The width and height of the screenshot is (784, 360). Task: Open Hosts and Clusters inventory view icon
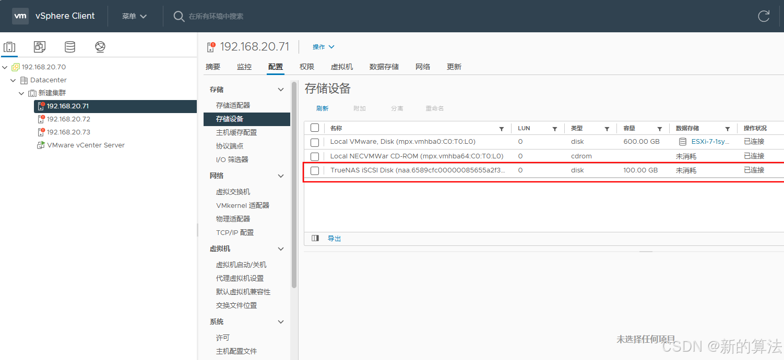9,47
